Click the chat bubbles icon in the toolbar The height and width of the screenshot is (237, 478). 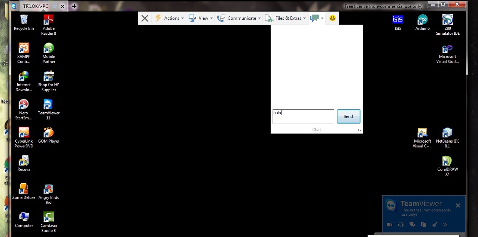(315, 18)
